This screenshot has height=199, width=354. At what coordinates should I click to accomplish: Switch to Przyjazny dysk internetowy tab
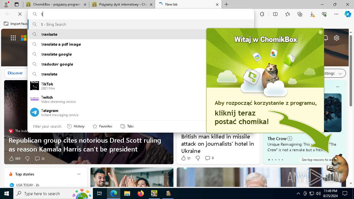pos(122,4)
